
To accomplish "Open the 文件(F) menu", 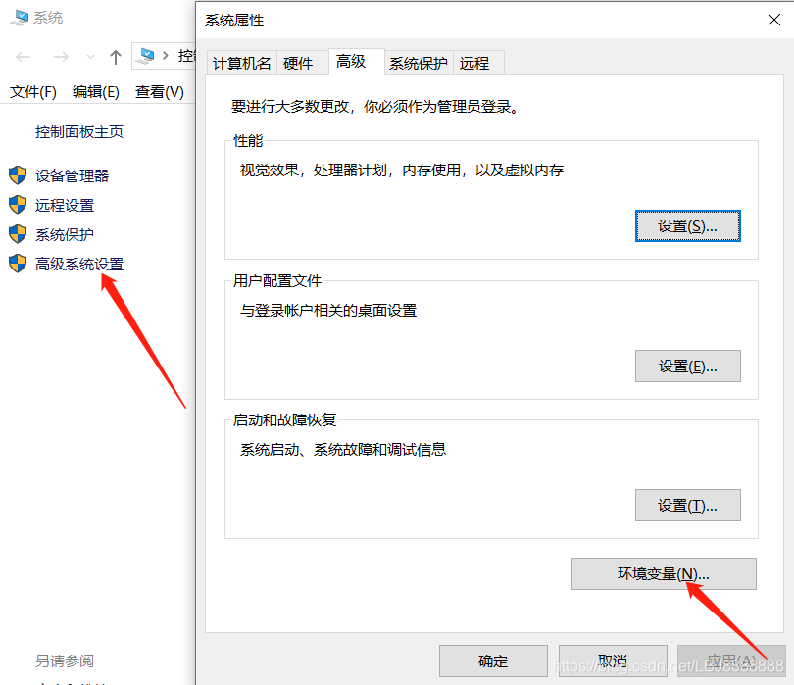I will (x=33, y=92).
